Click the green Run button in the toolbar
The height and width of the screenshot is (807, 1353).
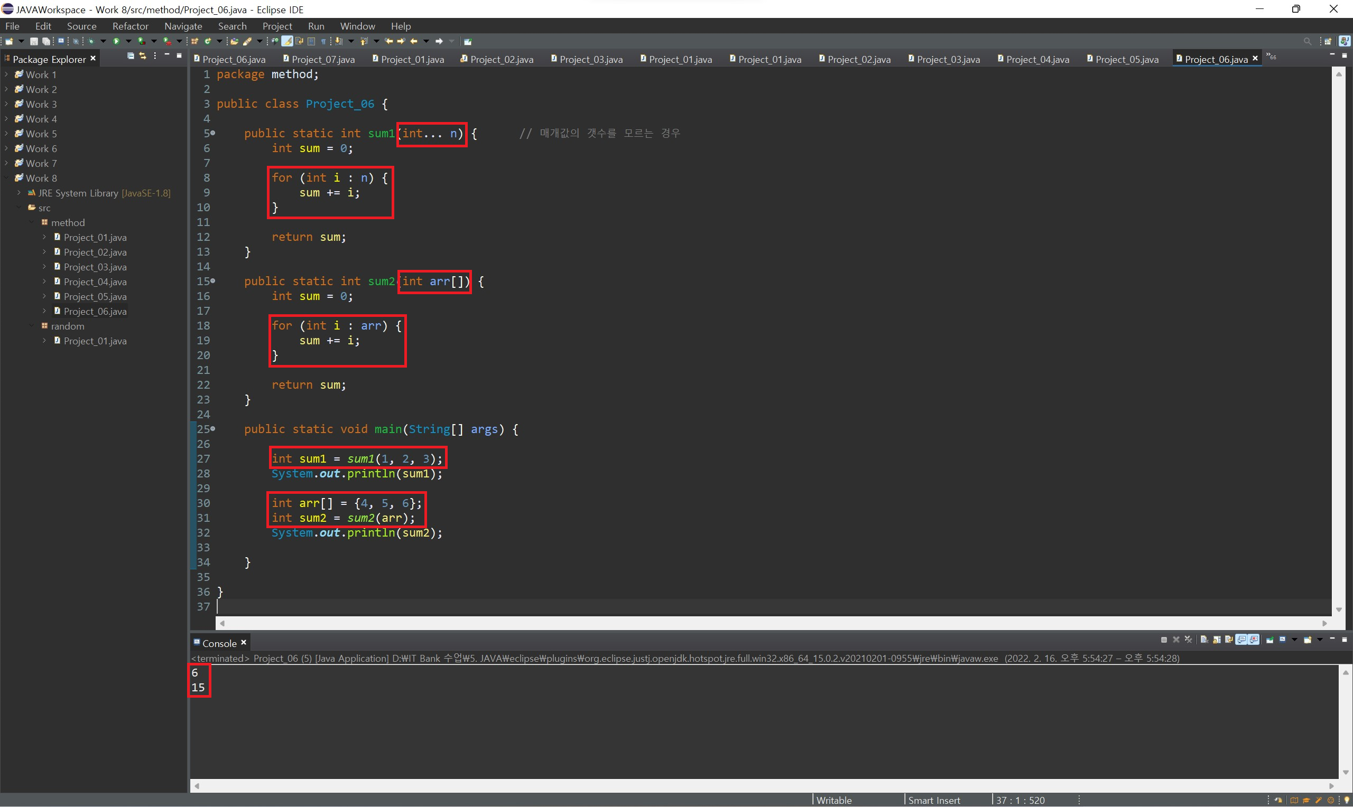click(x=116, y=41)
